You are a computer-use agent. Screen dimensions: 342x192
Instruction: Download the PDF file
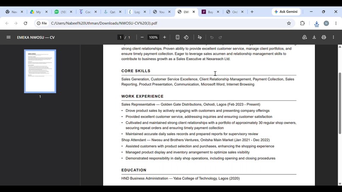pos(314,37)
